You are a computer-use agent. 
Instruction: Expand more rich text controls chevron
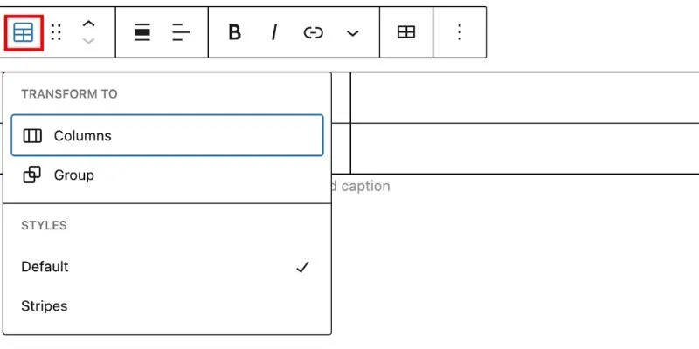(353, 33)
